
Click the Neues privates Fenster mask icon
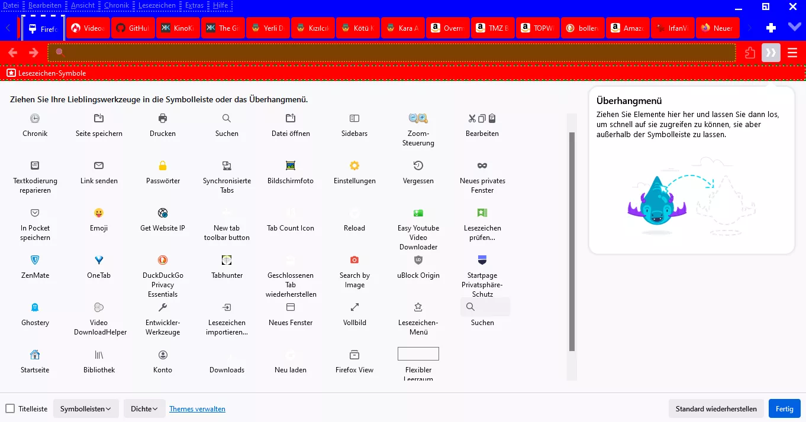click(x=482, y=165)
